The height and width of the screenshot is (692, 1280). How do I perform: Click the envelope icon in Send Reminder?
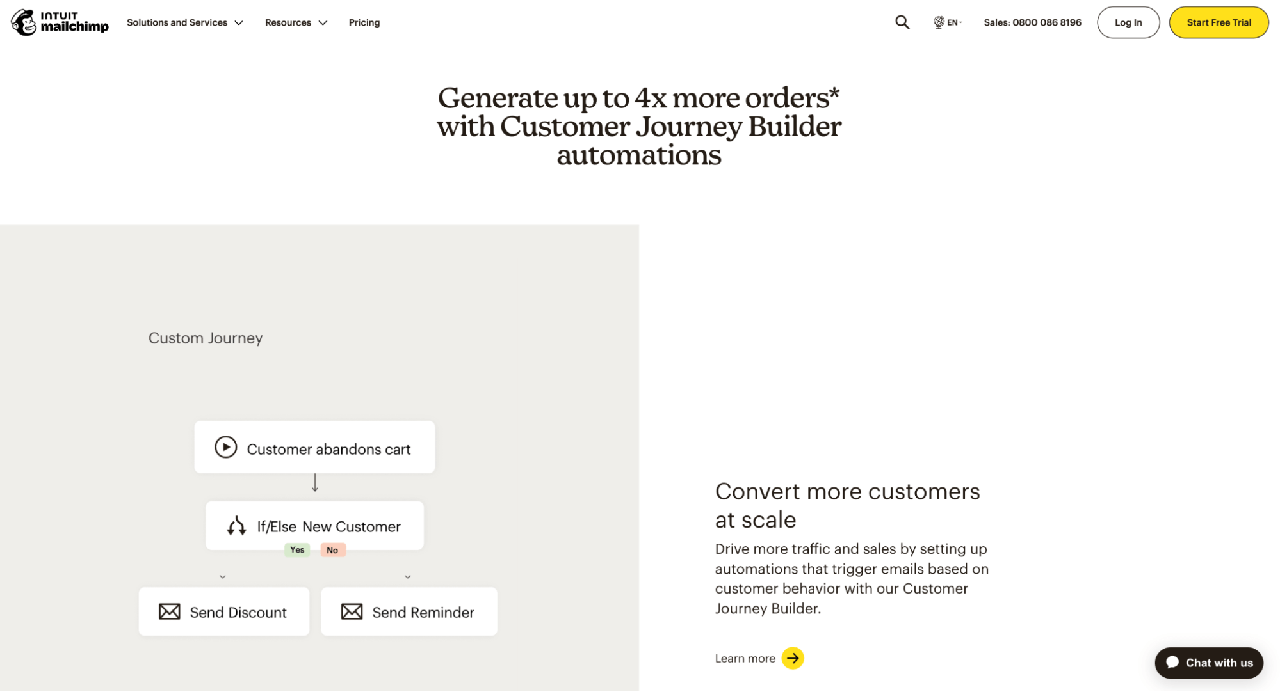tap(352, 611)
